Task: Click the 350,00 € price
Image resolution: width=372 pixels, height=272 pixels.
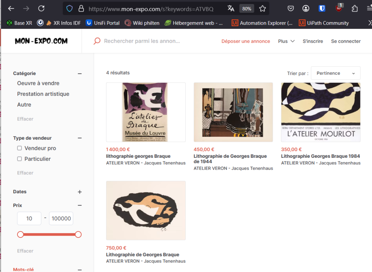Action: tap(291, 149)
